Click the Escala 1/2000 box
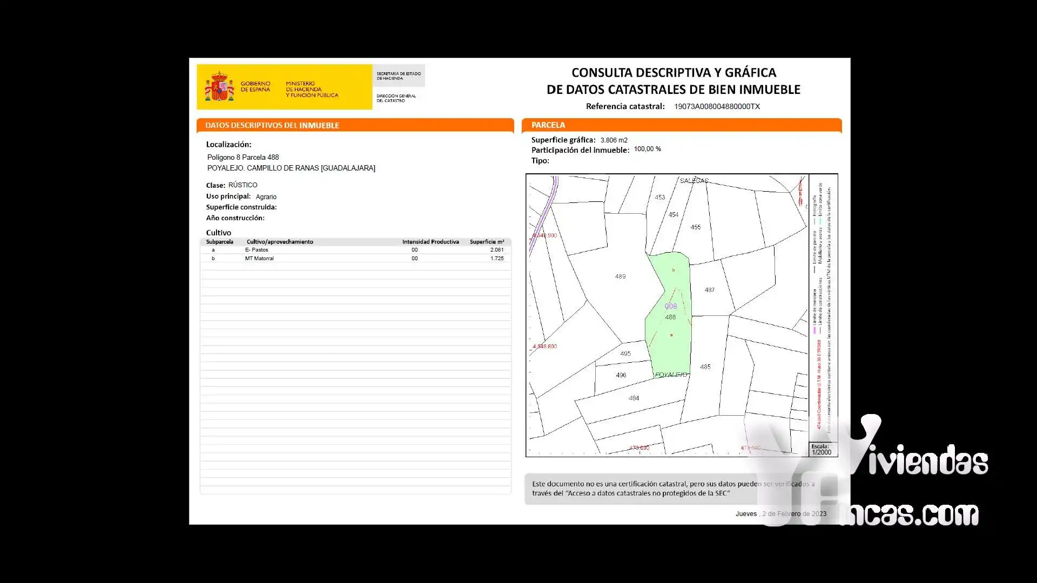The image size is (1037, 583). [x=823, y=450]
